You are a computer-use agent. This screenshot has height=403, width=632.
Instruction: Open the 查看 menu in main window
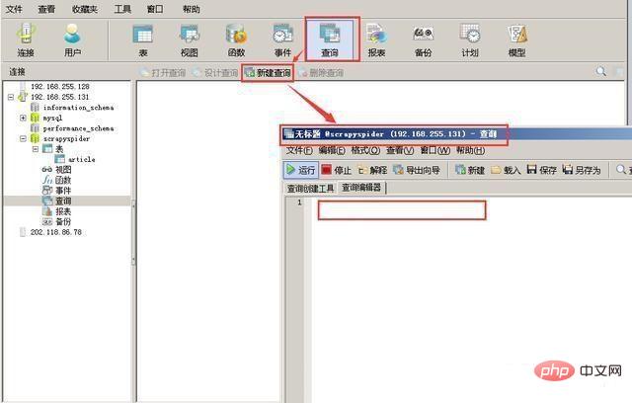[46, 9]
